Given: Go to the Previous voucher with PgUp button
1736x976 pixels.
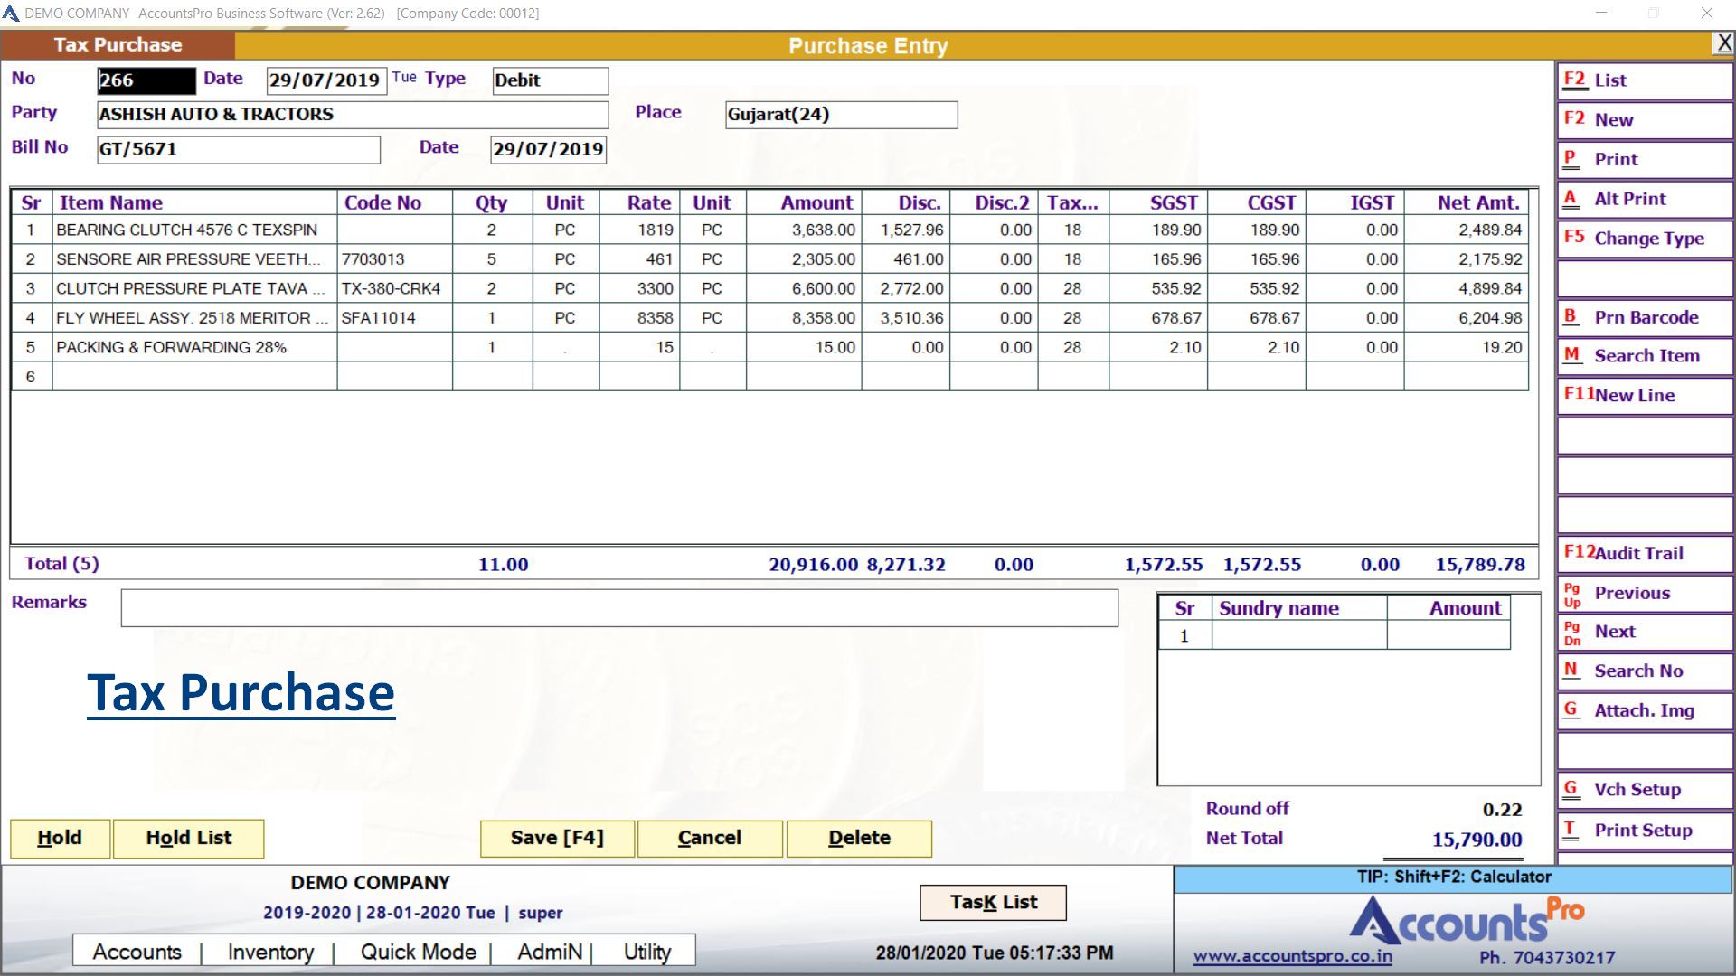Looking at the screenshot, I should (x=1644, y=594).
